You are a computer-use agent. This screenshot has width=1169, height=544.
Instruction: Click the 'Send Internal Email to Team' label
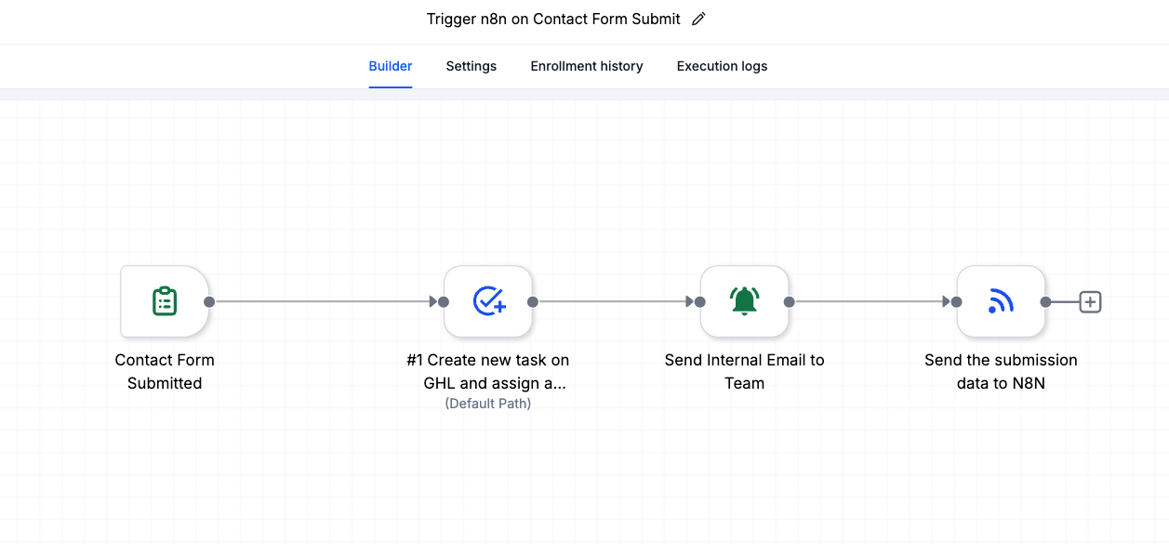pos(744,371)
